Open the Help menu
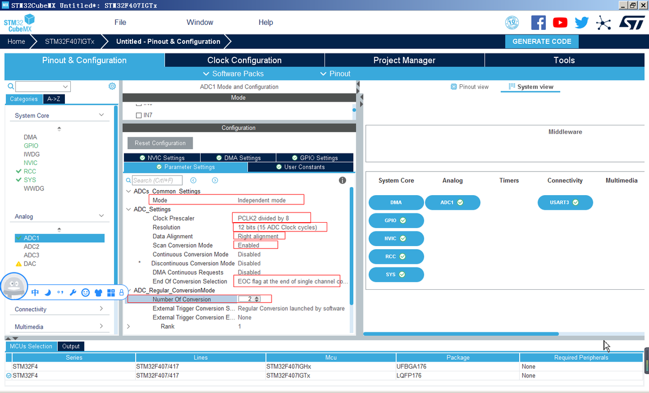The height and width of the screenshot is (393, 649). point(266,22)
